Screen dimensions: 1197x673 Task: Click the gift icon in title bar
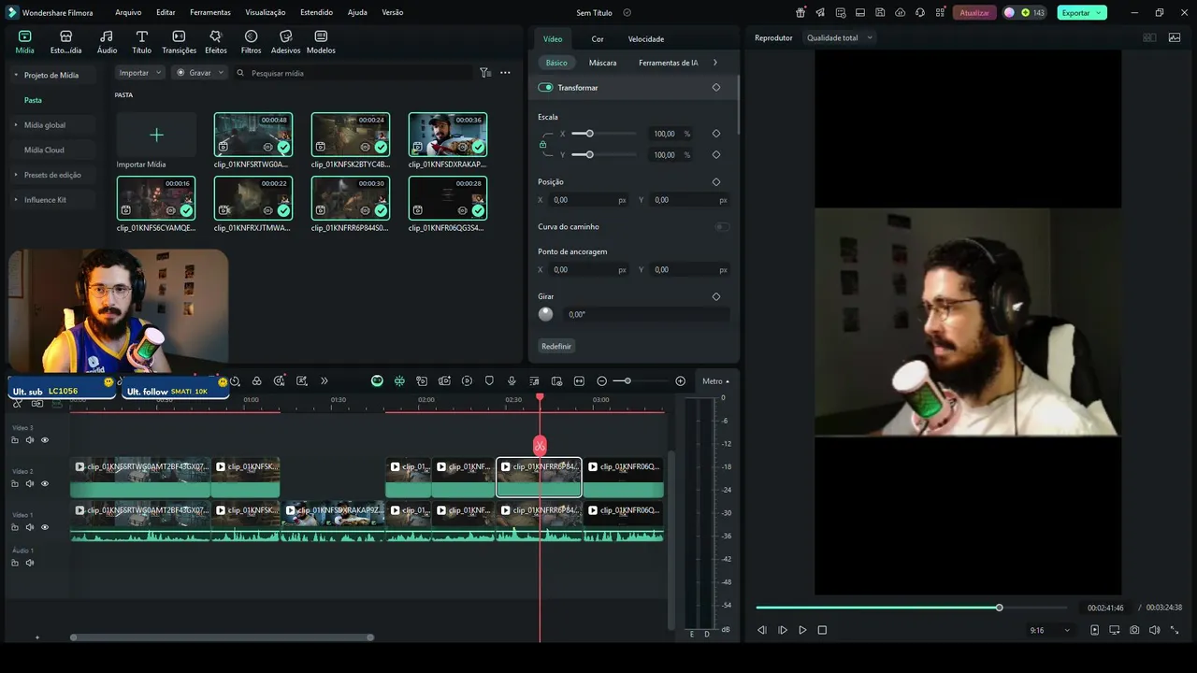tap(800, 12)
